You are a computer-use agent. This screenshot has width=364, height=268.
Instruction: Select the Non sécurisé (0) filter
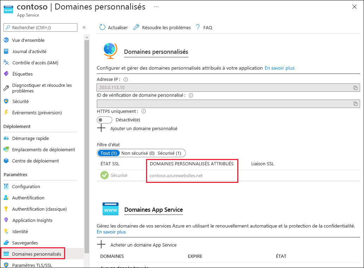pyautogui.click(x=138, y=153)
